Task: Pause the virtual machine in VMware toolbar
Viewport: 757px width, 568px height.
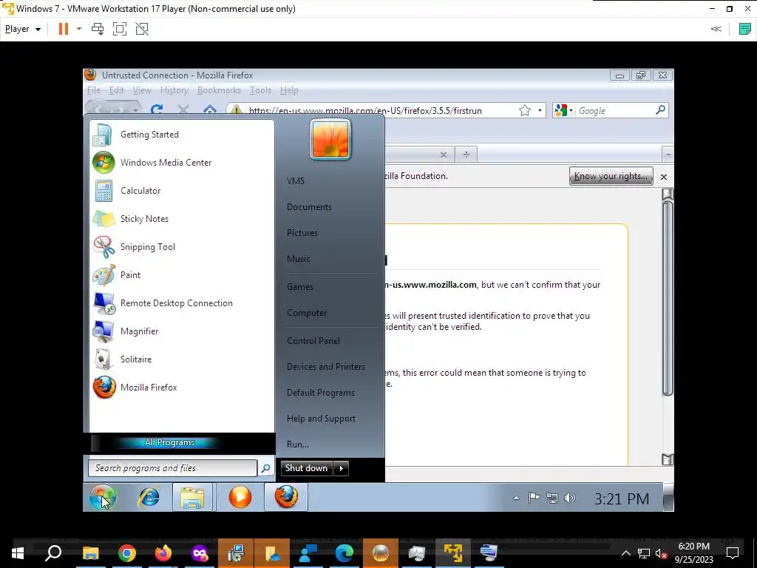Action: [x=64, y=29]
